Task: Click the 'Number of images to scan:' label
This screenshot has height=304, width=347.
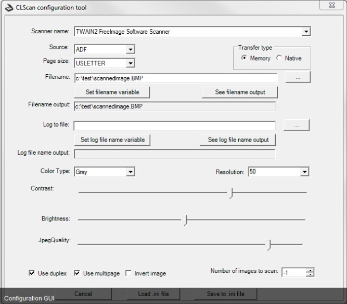Action: click(245, 271)
